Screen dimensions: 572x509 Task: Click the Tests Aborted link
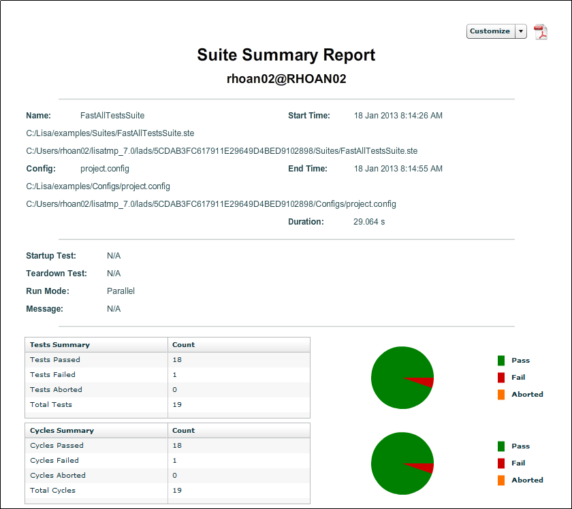[55, 389]
